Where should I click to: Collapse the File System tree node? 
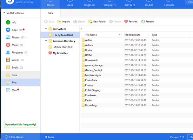pos(46,29)
